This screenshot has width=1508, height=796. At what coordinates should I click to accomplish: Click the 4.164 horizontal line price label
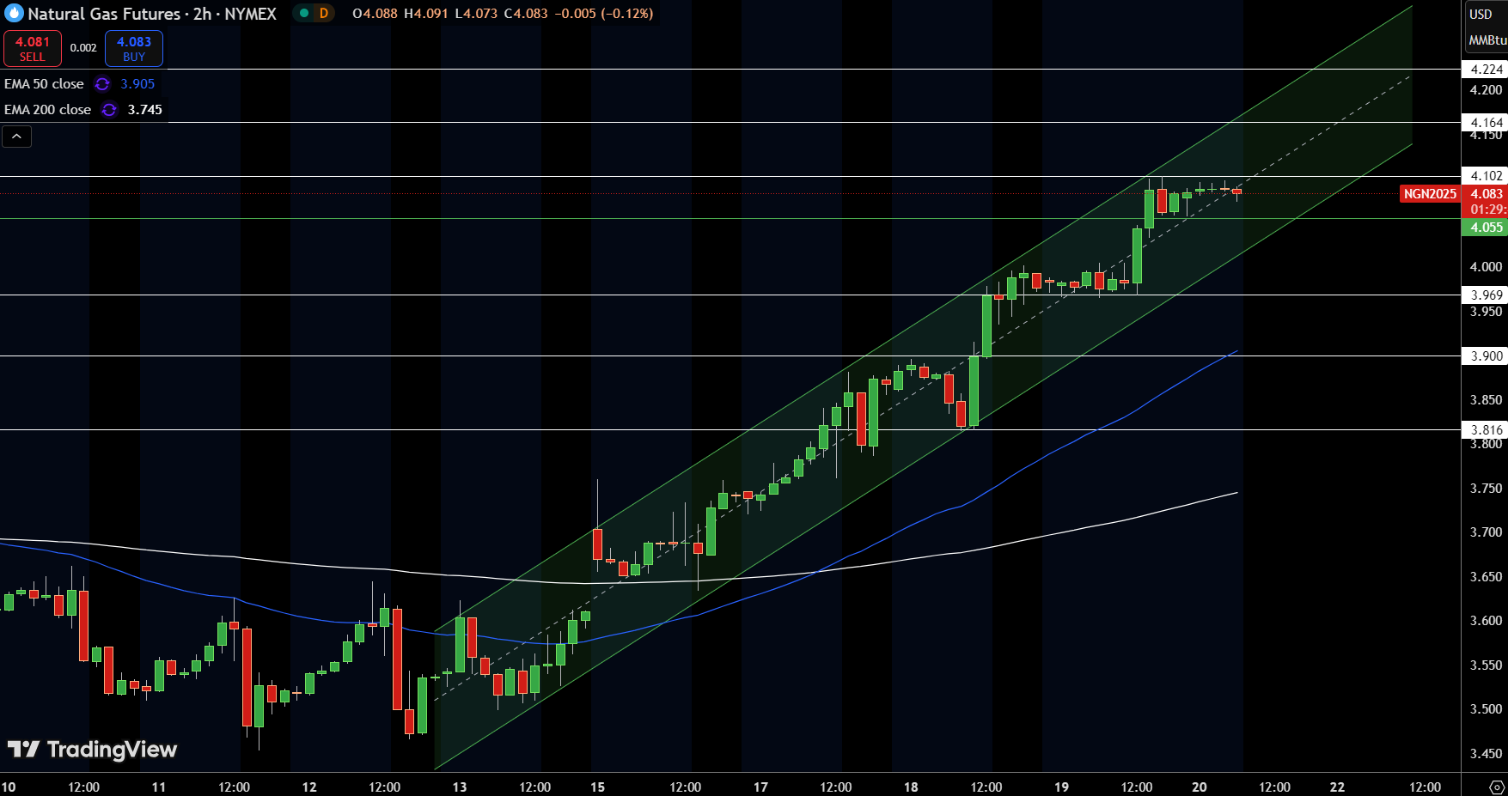tap(1485, 123)
